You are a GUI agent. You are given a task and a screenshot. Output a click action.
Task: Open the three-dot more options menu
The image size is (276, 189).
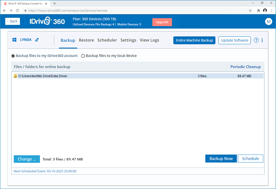262,40
